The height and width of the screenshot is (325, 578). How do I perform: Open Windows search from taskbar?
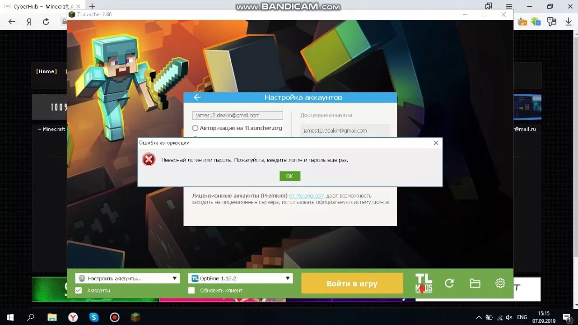(x=31, y=317)
